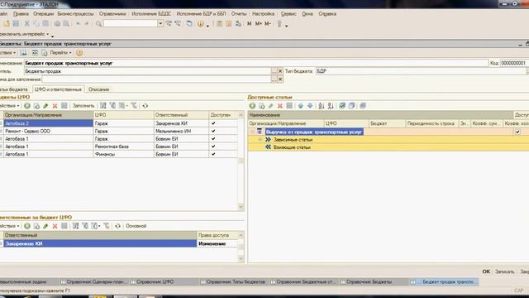Select the Ремонтная база cell
The width and height of the screenshot is (529, 298).
123,147
